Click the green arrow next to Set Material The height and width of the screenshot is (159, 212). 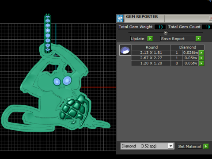pos(206,146)
